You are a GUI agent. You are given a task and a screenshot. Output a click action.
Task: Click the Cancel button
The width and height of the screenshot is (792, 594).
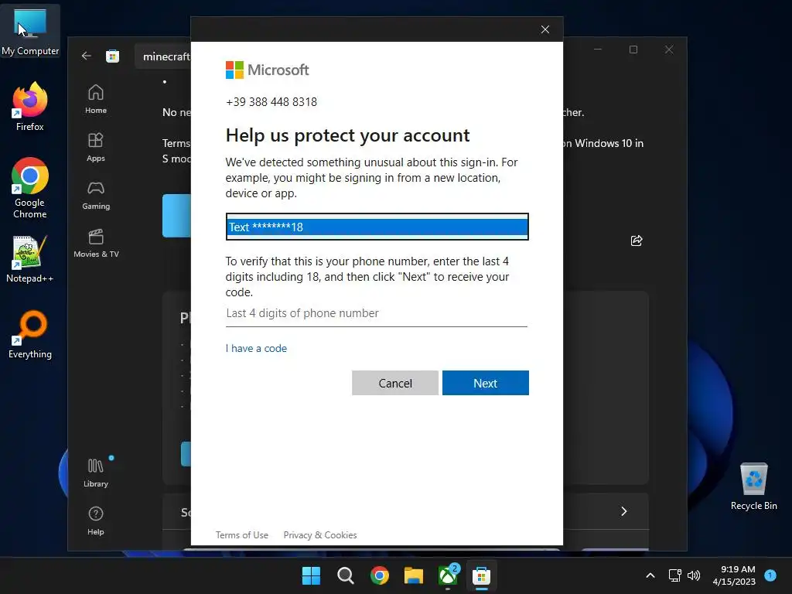[395, 383]
